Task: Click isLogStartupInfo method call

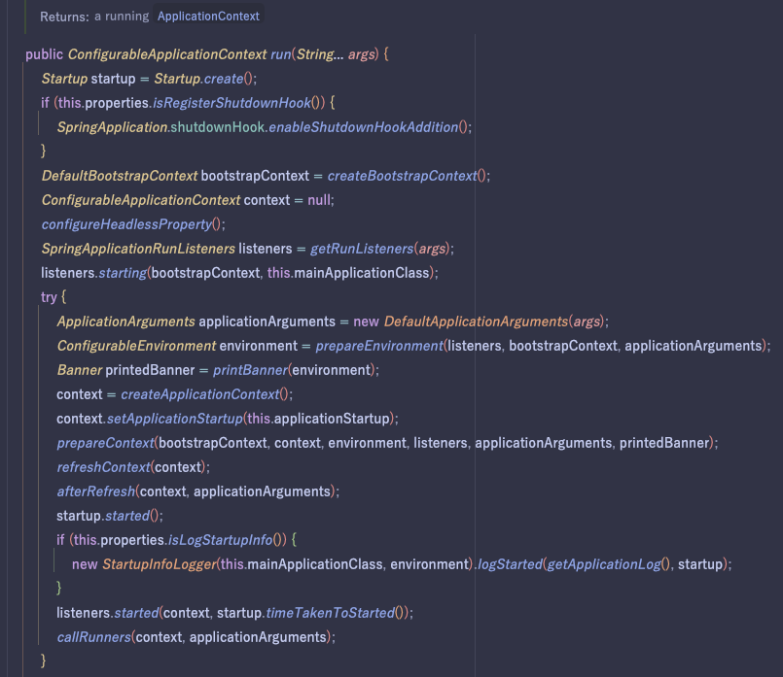Action: (x=220, y=540)
